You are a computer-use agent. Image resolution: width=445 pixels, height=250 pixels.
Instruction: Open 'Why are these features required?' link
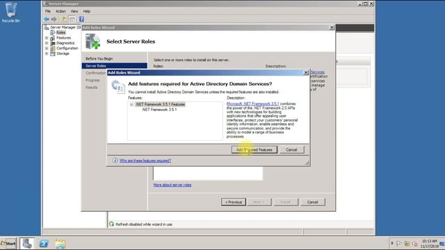145,160
